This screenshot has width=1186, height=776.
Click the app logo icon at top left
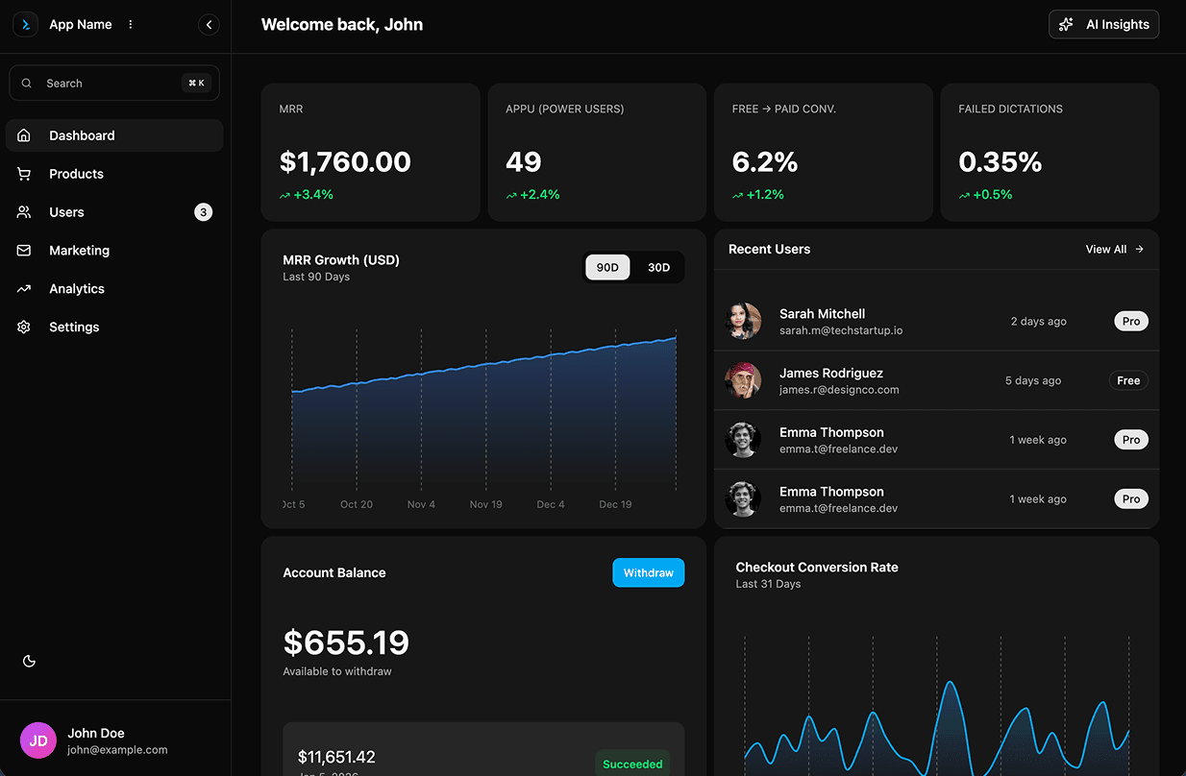tap(25, 24)
